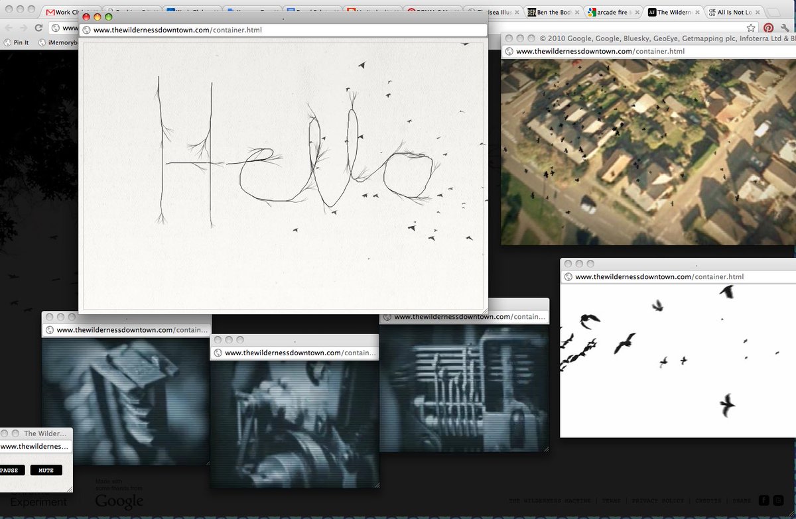Click site icon in Hello window address bar

click(86, 30)
